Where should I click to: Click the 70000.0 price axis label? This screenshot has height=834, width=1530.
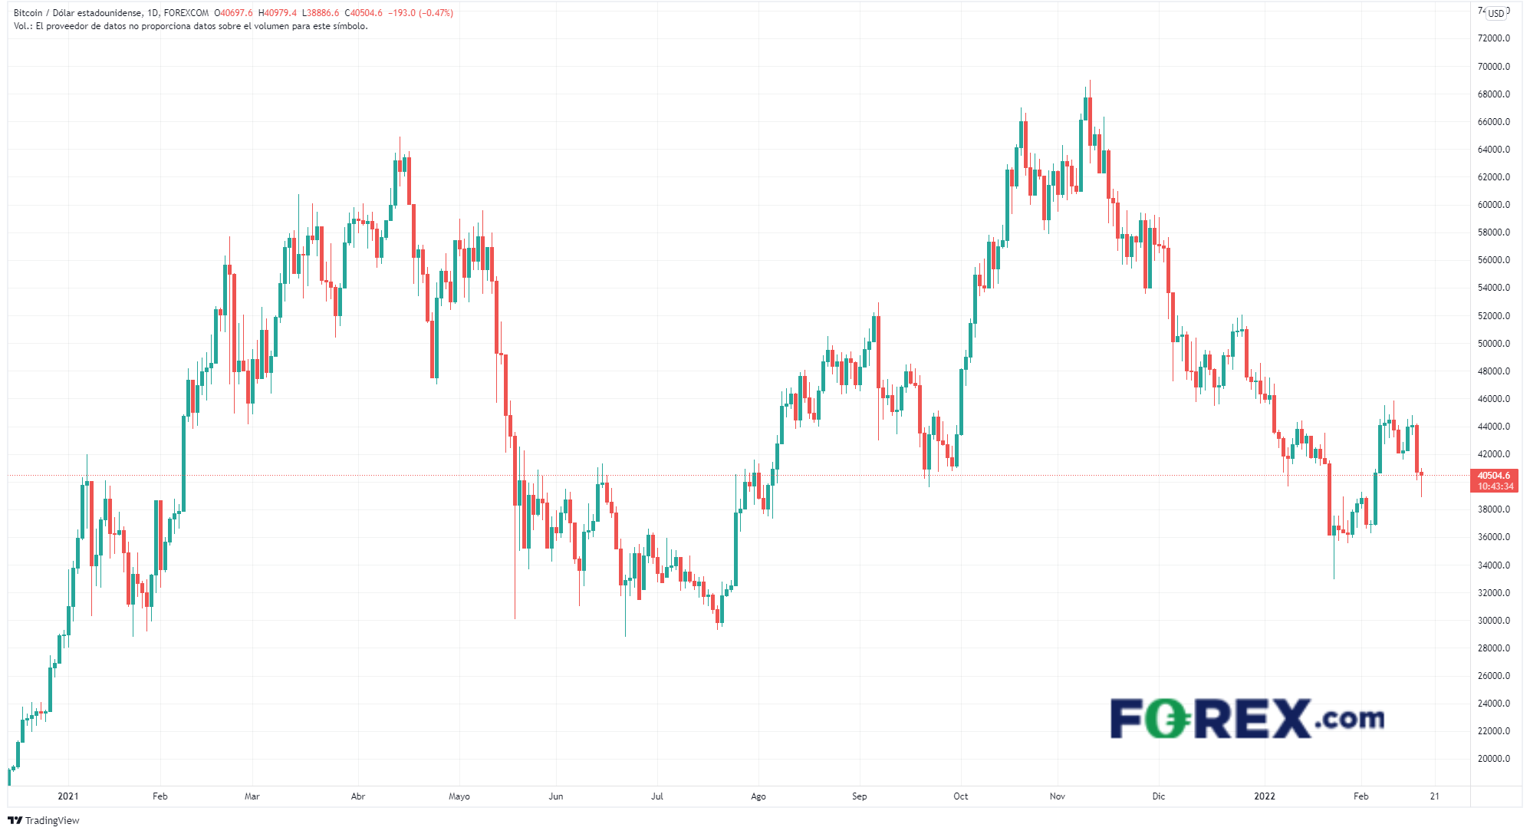[x=1494, y=67]
